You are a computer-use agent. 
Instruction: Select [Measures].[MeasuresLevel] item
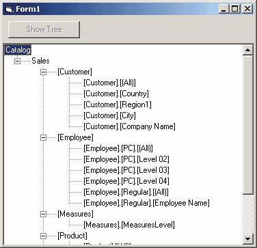[x=129, y=225]
